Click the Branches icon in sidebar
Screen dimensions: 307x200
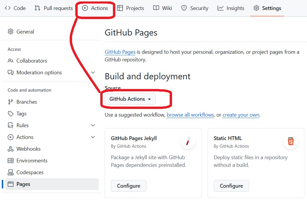coord(11,102)
